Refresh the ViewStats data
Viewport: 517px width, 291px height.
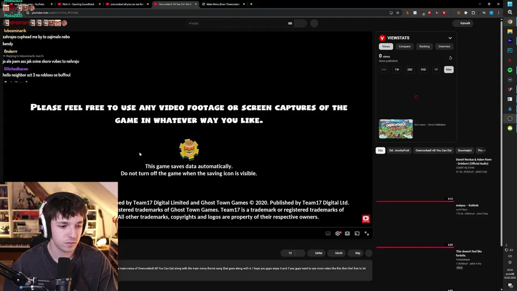click(x=450, y=58)
